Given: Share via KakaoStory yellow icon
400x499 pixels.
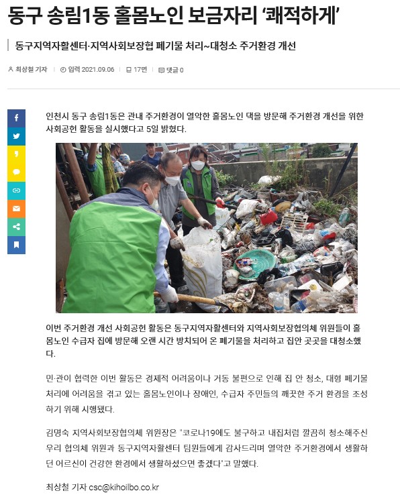Looking at the screenshot, I should pos(16,154).
